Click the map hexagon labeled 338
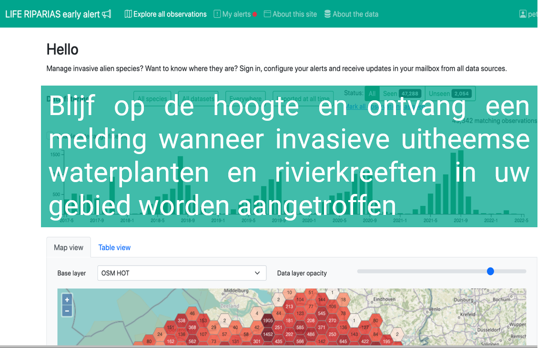This screenshot has height=348, width=547. [182, 320]
